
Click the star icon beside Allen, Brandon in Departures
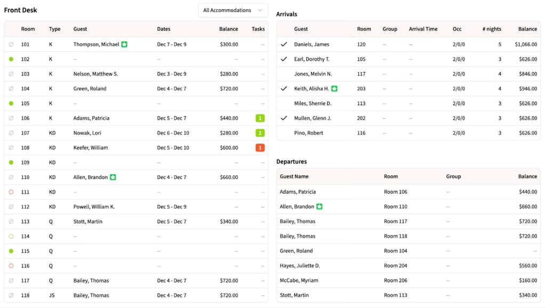click(x=319, y=207)
